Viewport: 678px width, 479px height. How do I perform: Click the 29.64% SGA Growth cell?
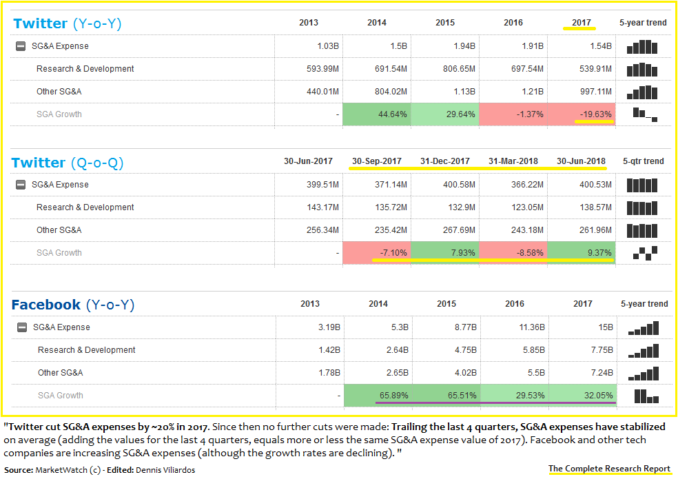click(x=445, y=114)
